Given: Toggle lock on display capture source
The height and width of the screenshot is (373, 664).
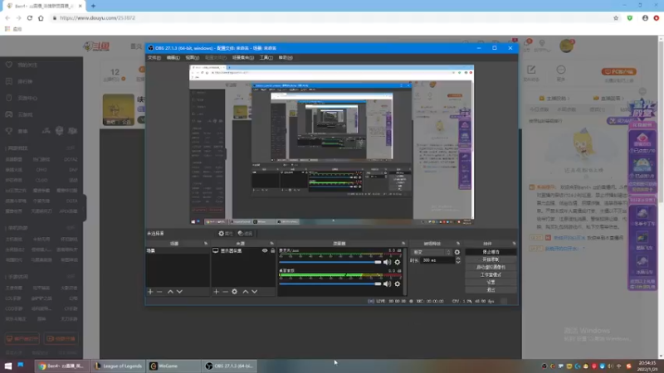Looking at the screenshot, I should point(272,250).
